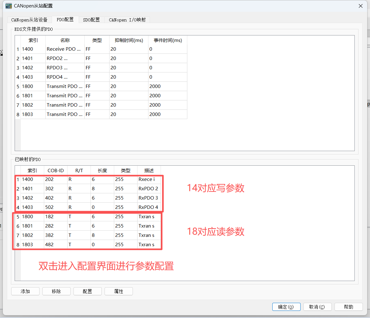Select EDS row 1400 Receive PDO
Viewport: 370px width, 318px height.
pyautogui.click(x=101, y=49)
